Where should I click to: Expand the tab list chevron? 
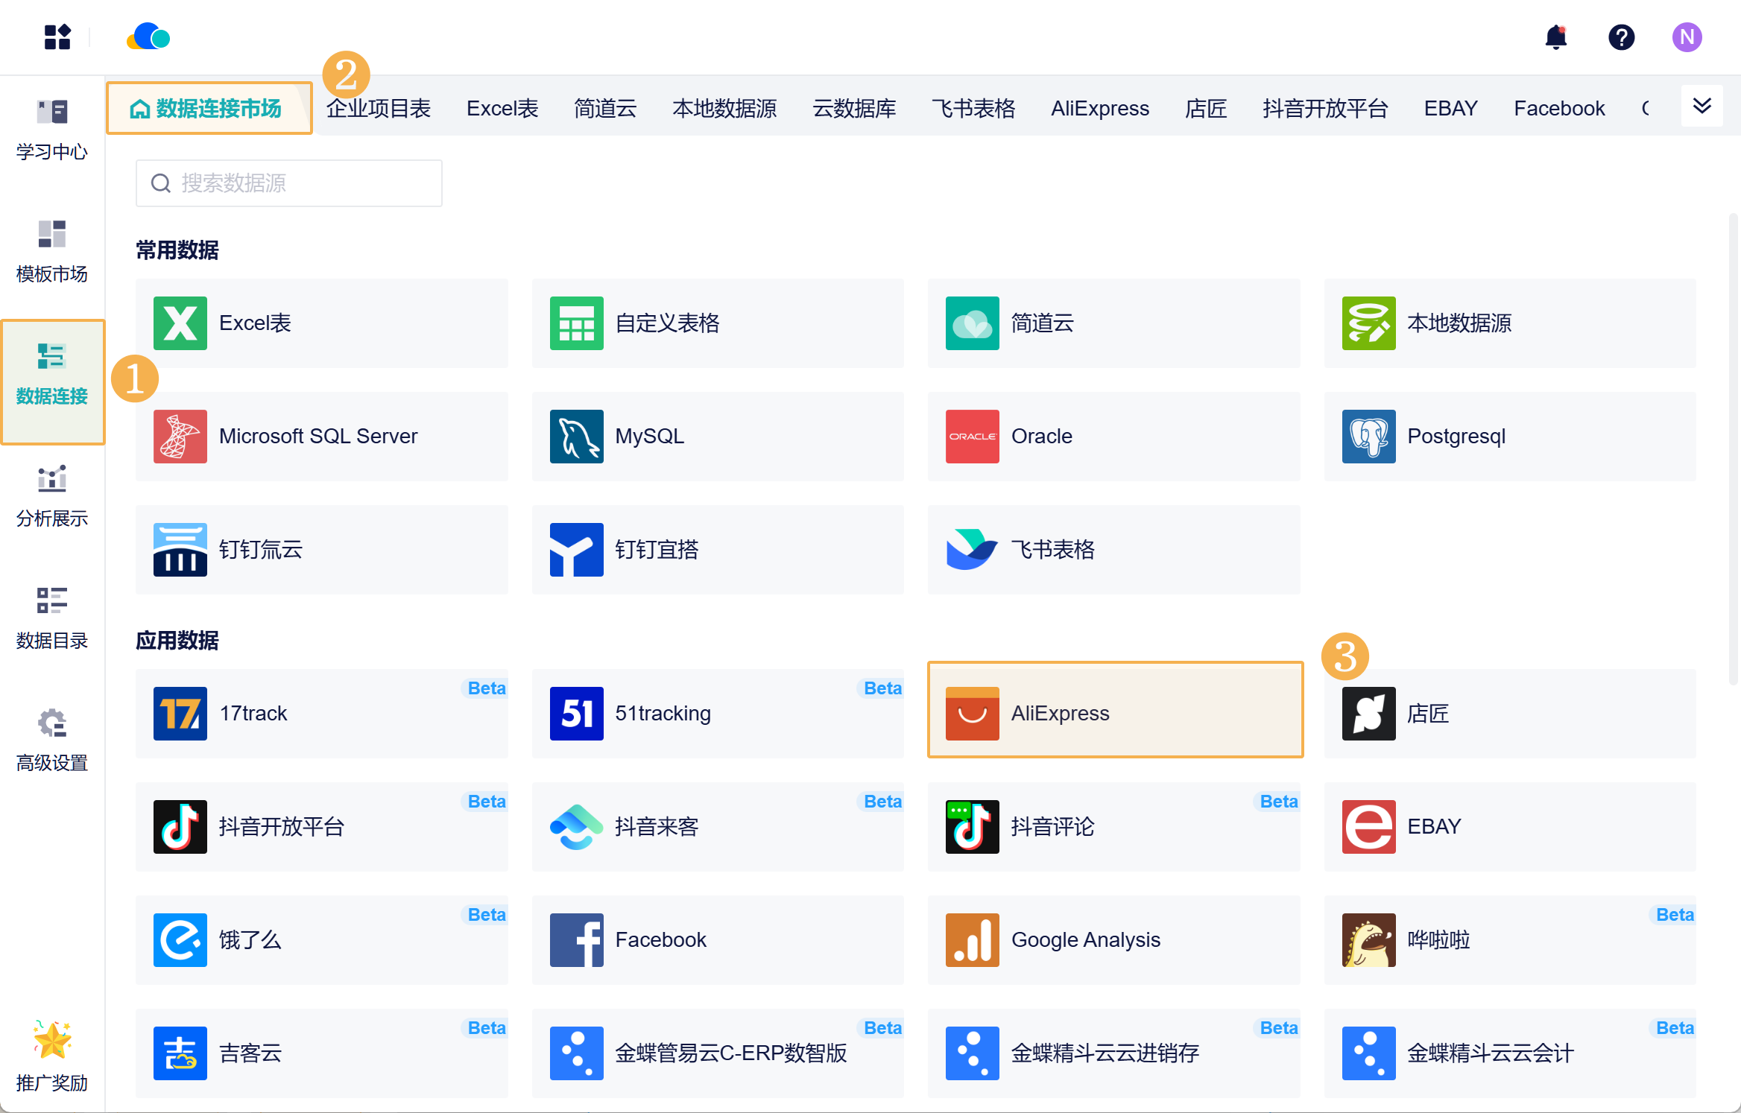click(1701, 106)
